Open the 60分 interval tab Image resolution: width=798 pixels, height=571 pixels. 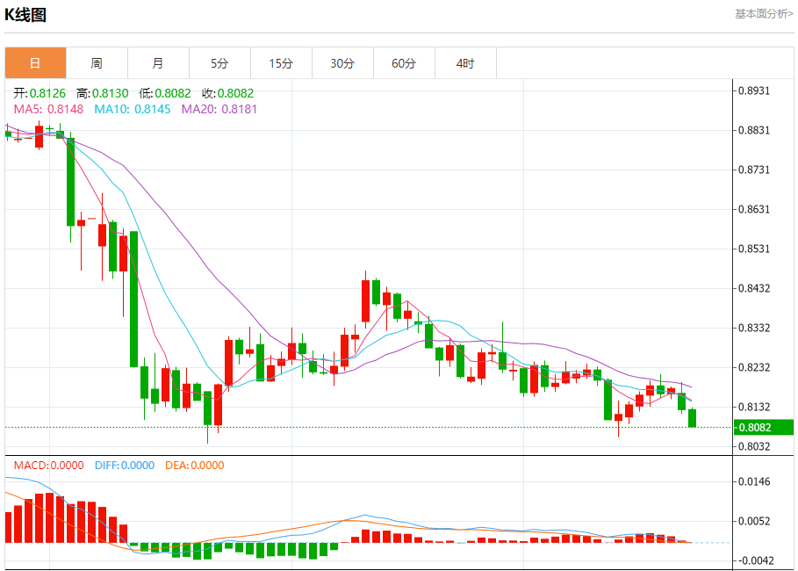click(404, 63)
